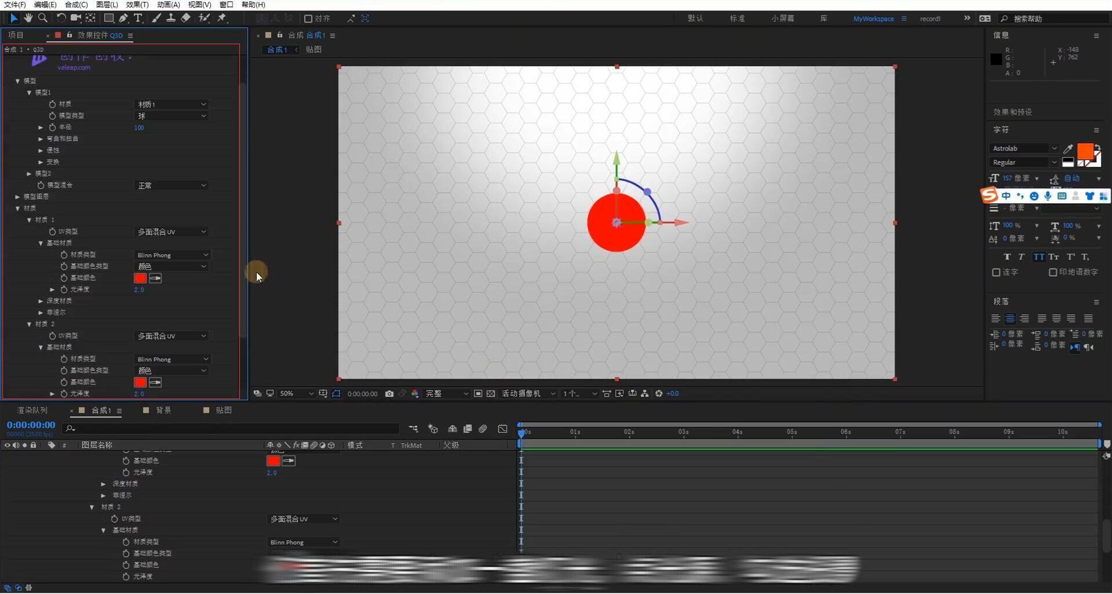1112x594 pixels.
Task: Select the Rotation tool
Action: 61,18
